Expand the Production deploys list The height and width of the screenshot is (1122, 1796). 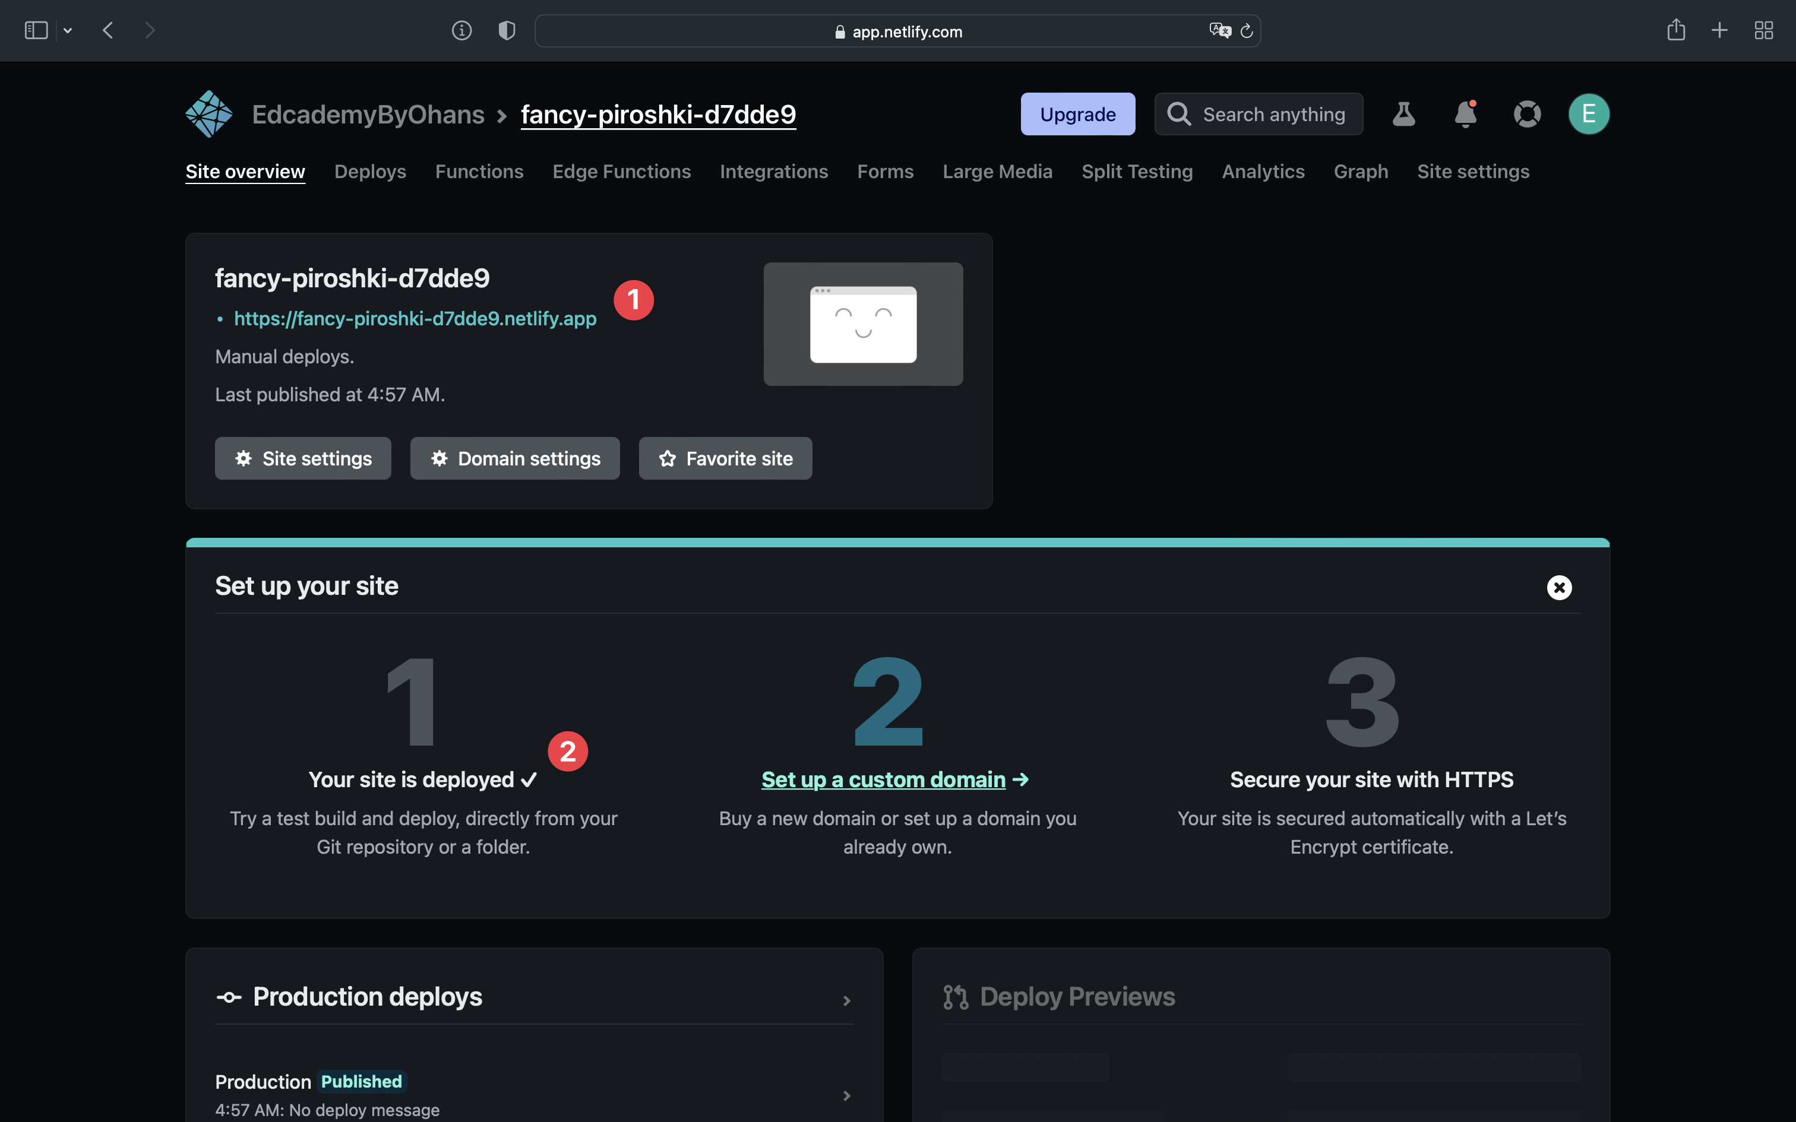pyautogui.click(x=846, y=1000)
